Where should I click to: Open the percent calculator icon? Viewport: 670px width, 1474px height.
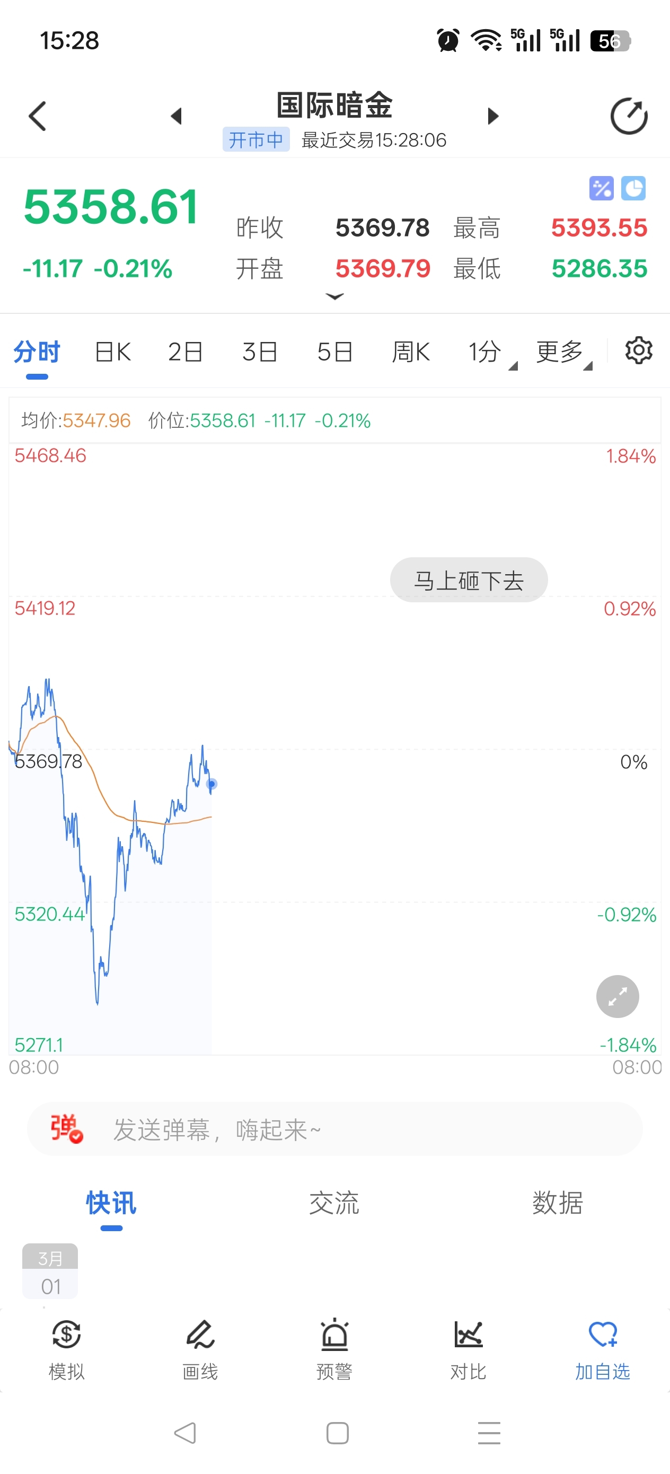pyautogui.click(x=601, y=188)
